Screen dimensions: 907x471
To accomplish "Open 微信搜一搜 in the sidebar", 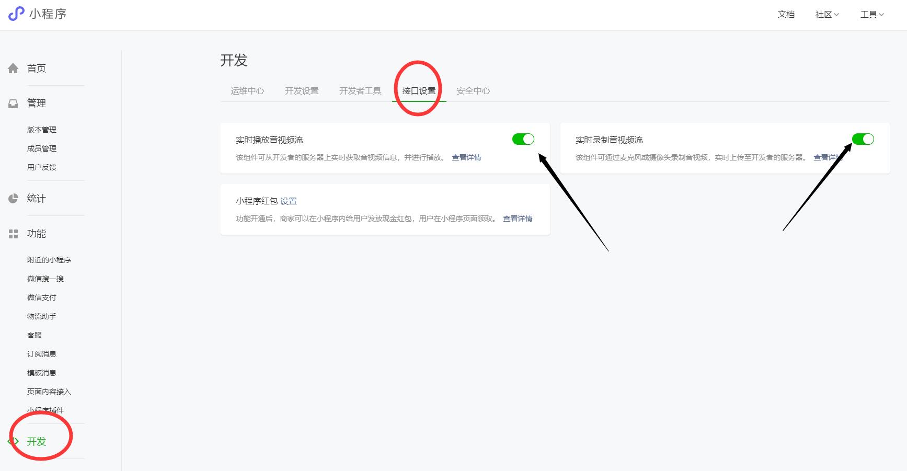I will click(45, 279).
